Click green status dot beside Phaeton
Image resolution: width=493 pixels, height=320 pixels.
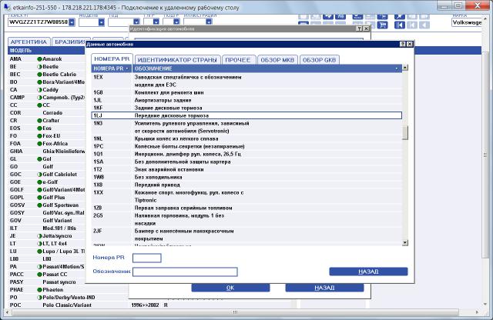coord(39,289)
